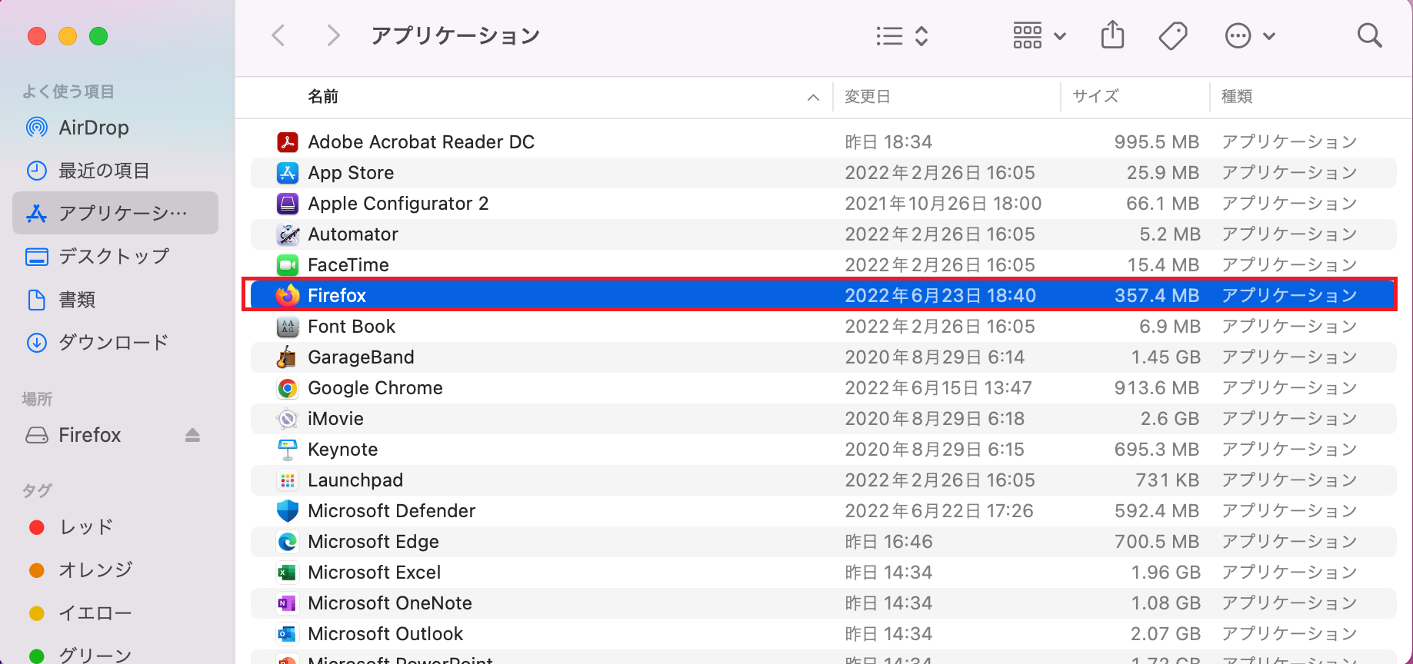The height and width of the screenshot is (664, 1413).
Task: Select the Google Chrome file name
Action: tap(375, 388)
